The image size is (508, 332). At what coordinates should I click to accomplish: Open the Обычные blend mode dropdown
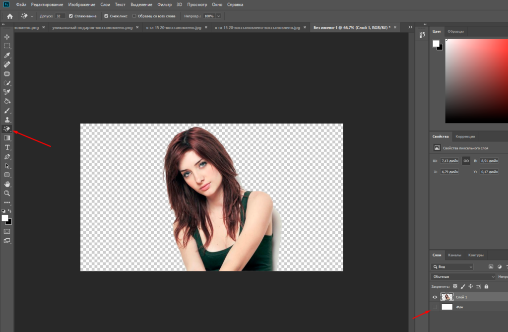click(x=462, y=276)
